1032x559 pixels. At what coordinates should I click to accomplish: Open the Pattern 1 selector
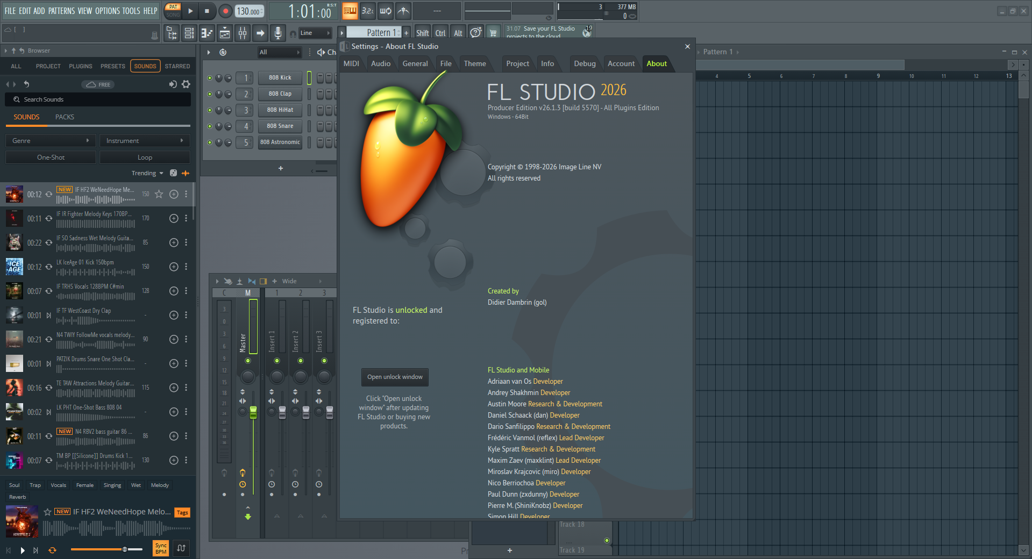pos(374,33)
